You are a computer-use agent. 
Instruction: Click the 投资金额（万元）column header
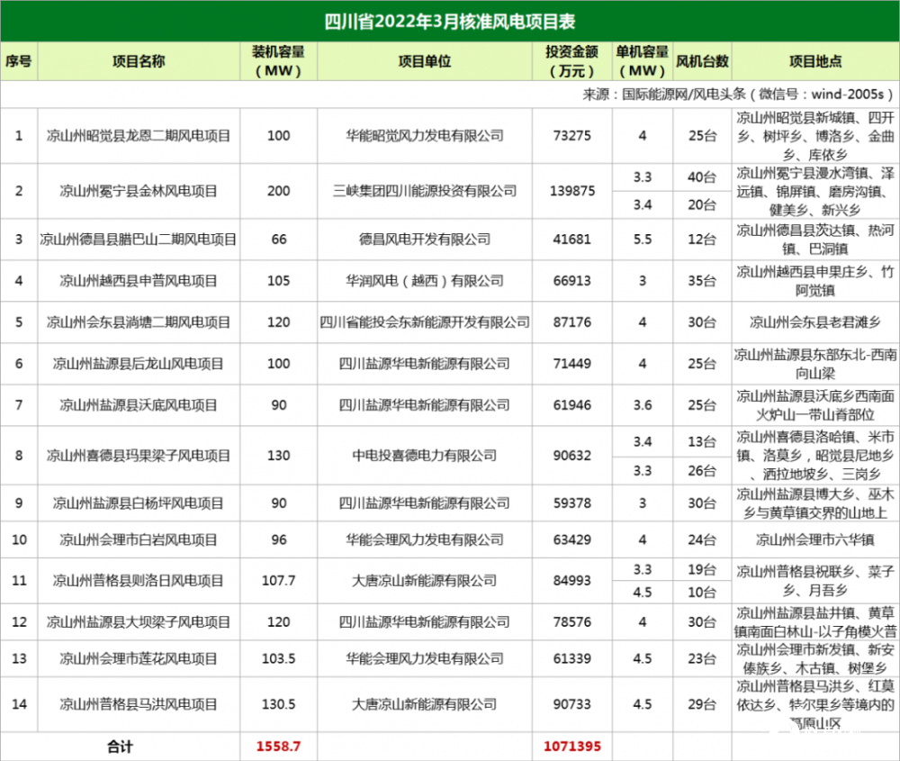pyautogui.click(x=571, y=61)
